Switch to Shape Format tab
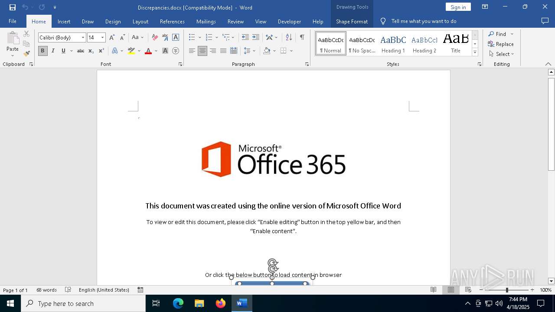The image size is (555, 312). 352,21
